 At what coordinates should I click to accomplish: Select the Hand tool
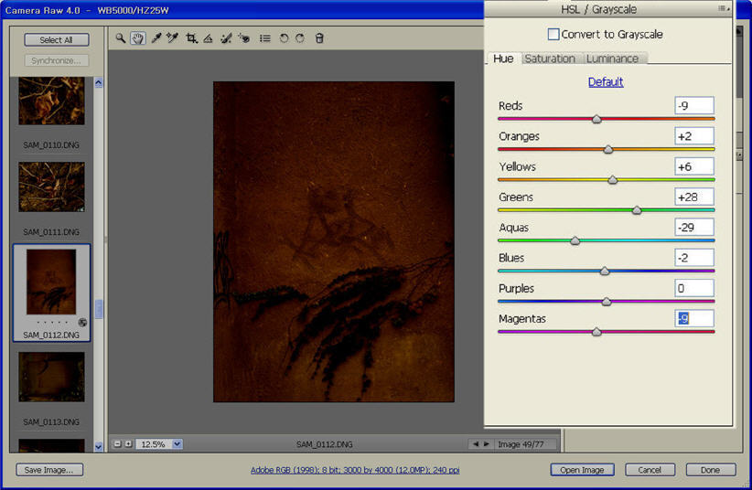[137, 38]
